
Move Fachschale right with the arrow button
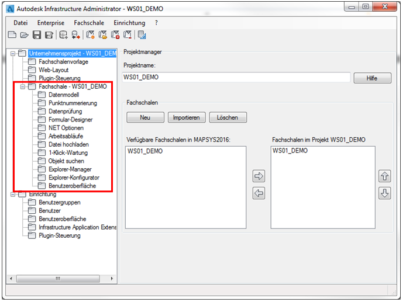[x=259, y=176]
